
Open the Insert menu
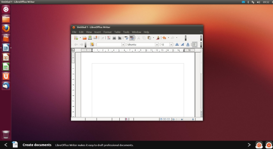pos(97,32)
